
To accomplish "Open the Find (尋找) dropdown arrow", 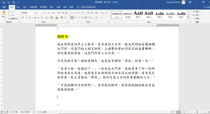I will click(201, 12).
